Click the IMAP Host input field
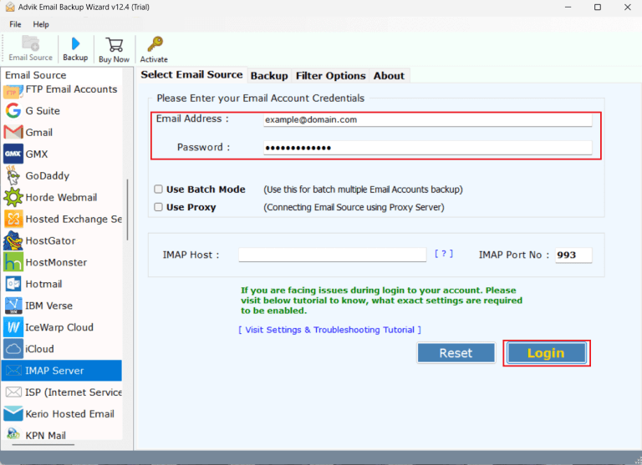This screenshot has height=465, width=642. (333, 255)
